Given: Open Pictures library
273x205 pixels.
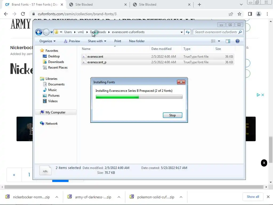Looking at the screenshot, I should point(54,96).
